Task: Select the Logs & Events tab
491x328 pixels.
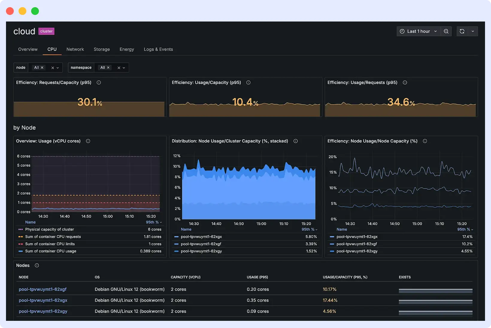Action: coord(158,49)
